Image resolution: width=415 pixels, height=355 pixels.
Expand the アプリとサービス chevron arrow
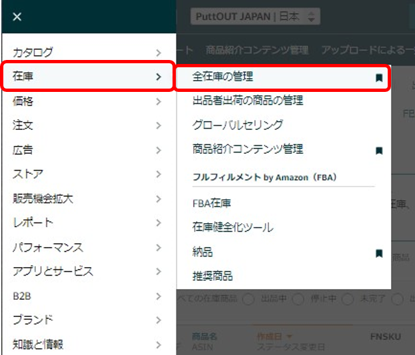[x=159, y=271]
